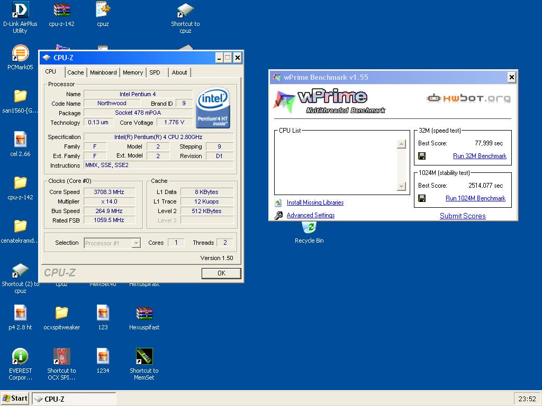This screenshot has width=542, height=406.
Task: Select the cel 2.66 image file
Action: (x=20, y=140)
